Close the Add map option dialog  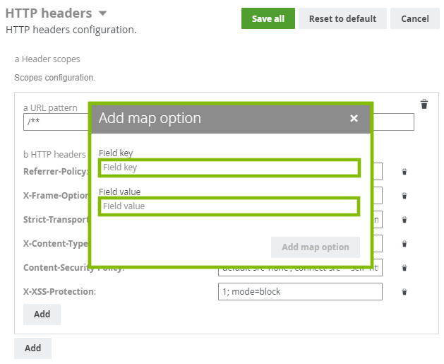[354, 119]
